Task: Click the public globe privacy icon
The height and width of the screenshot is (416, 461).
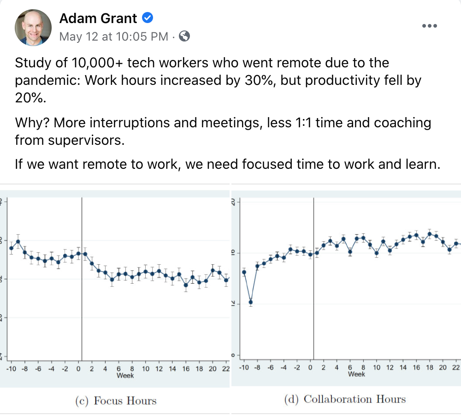Action: click(x=184, y=36)
